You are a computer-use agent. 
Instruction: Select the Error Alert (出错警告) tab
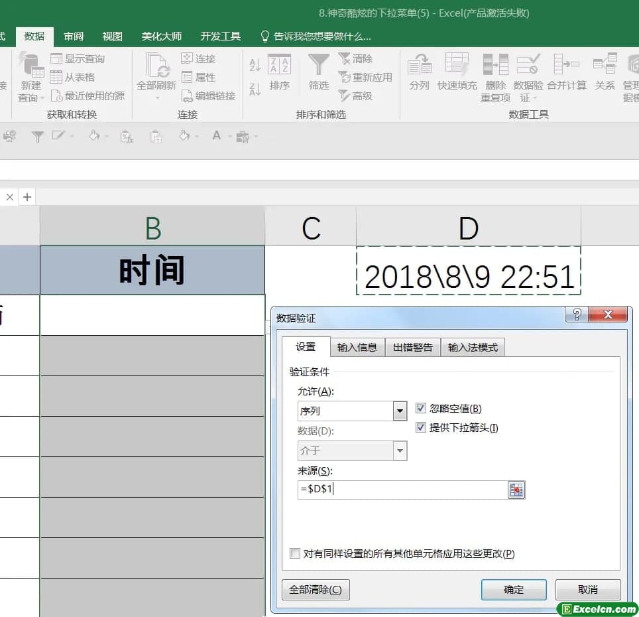pos(412,348)
